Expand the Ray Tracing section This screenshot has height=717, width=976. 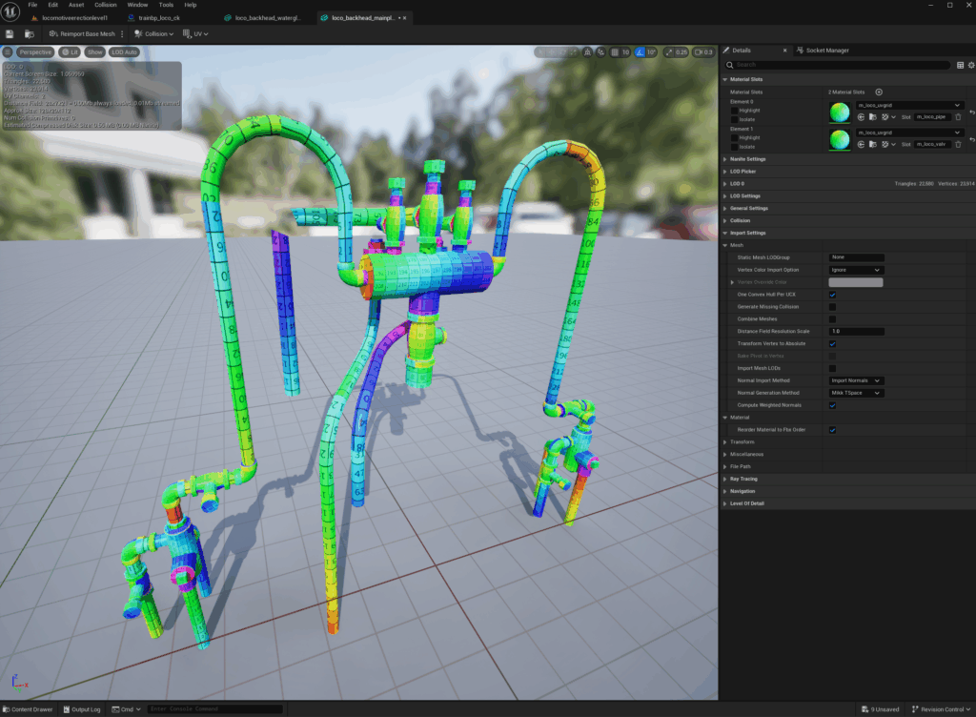coord(725,480)
